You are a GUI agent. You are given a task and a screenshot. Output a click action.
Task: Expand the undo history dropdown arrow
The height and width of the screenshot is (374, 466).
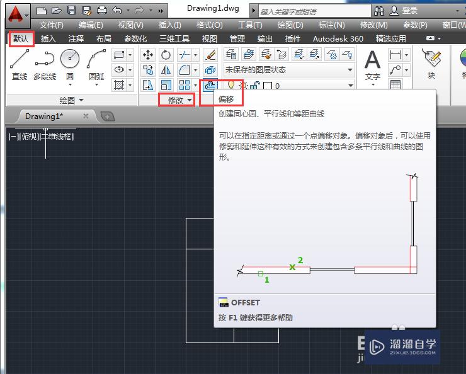tap(128, 11)
